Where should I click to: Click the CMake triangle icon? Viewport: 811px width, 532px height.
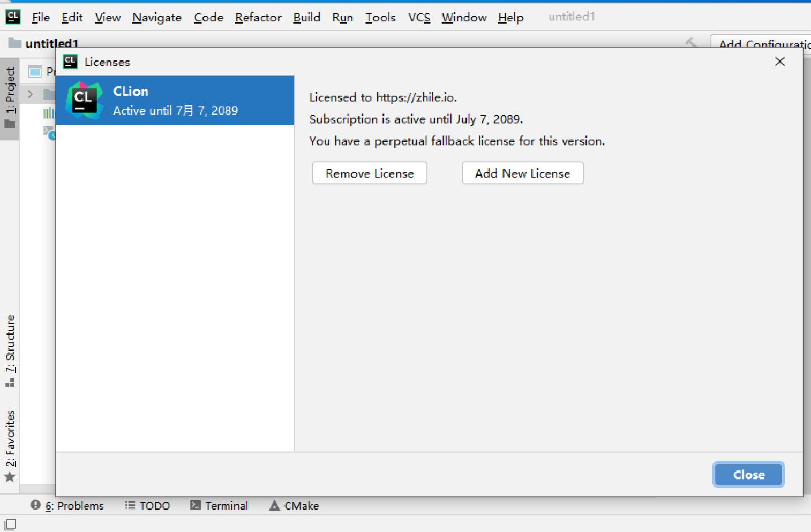[x=274, y=505]
